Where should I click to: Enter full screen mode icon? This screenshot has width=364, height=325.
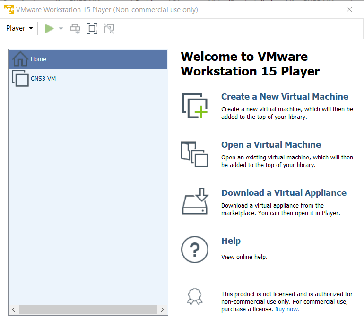coord(92,29)
